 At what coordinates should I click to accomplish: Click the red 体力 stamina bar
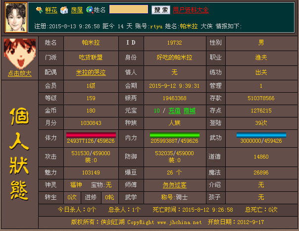point(91,135)
